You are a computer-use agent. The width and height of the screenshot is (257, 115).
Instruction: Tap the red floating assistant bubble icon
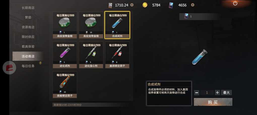(9, 68)
